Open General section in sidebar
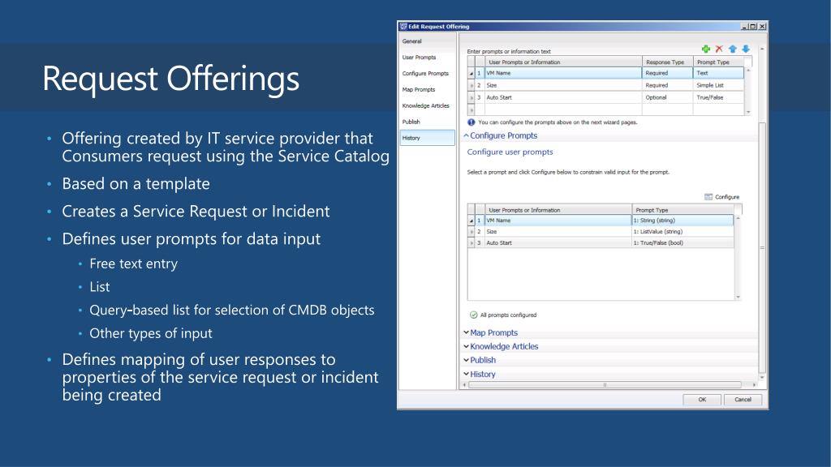The width and height of the screenshot is (831, 467). coord(411,41)
